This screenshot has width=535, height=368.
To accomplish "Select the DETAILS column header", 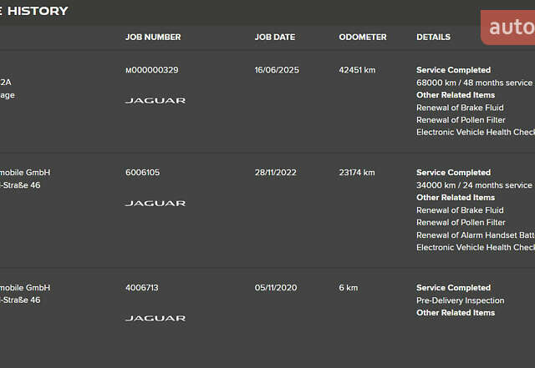I will (x=433, y=38).
